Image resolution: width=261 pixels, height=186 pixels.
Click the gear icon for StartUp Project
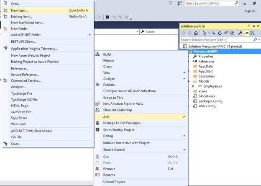pyautogui.click(x=97, y=130)
